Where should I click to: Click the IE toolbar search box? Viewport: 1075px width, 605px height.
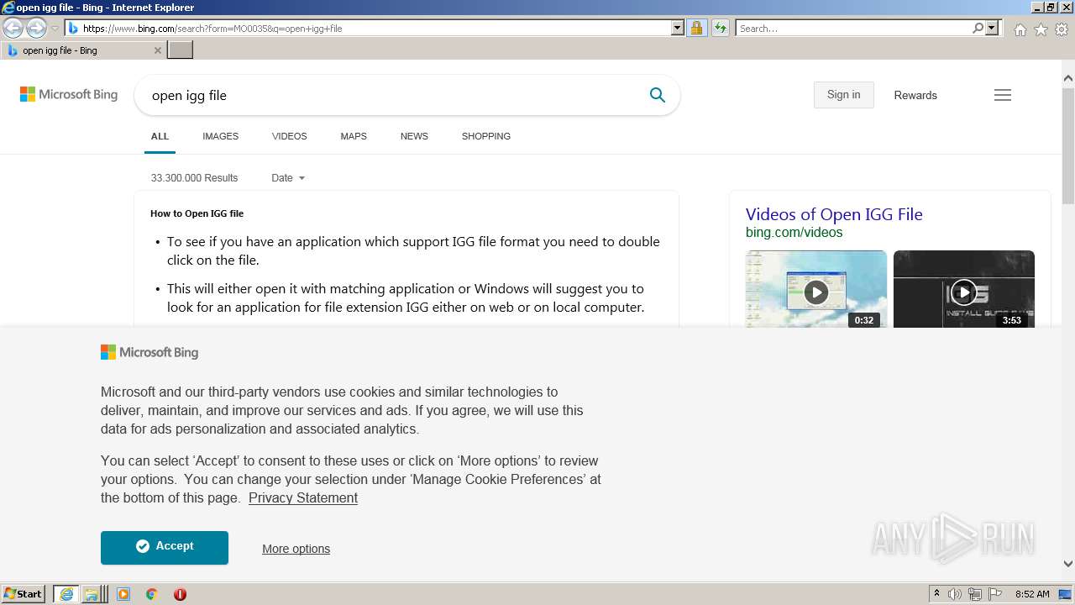[852, 29]
